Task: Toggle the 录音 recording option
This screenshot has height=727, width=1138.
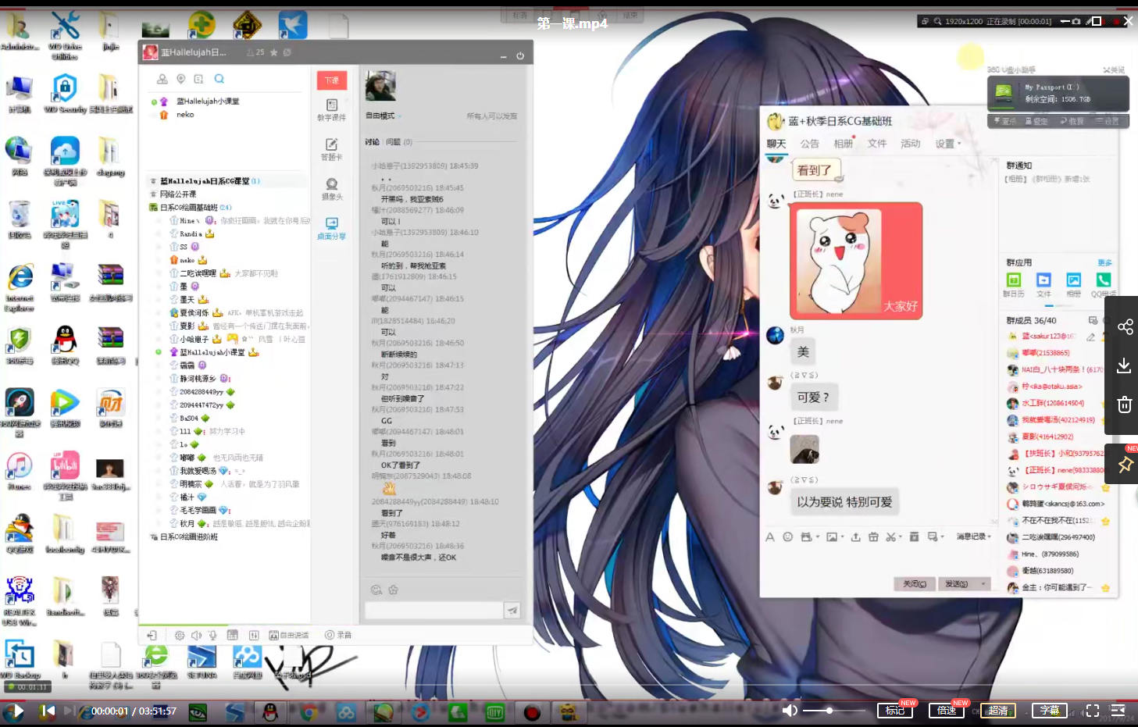Action: (x=338, y=635)
